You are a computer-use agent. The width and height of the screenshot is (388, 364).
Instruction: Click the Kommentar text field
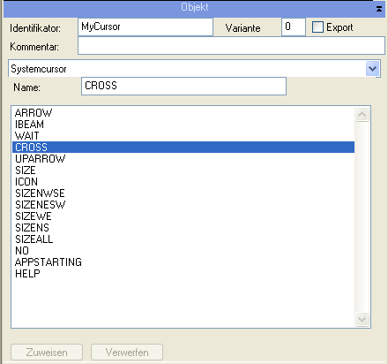click(x=231, y=45)
